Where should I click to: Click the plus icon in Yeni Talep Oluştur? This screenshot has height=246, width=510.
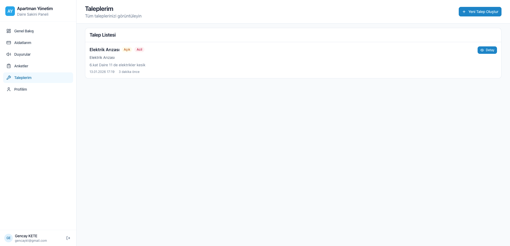point(464,12)
